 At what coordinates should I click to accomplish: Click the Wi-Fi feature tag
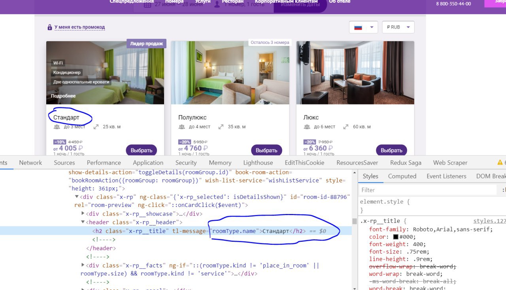(x=58, y=63)
